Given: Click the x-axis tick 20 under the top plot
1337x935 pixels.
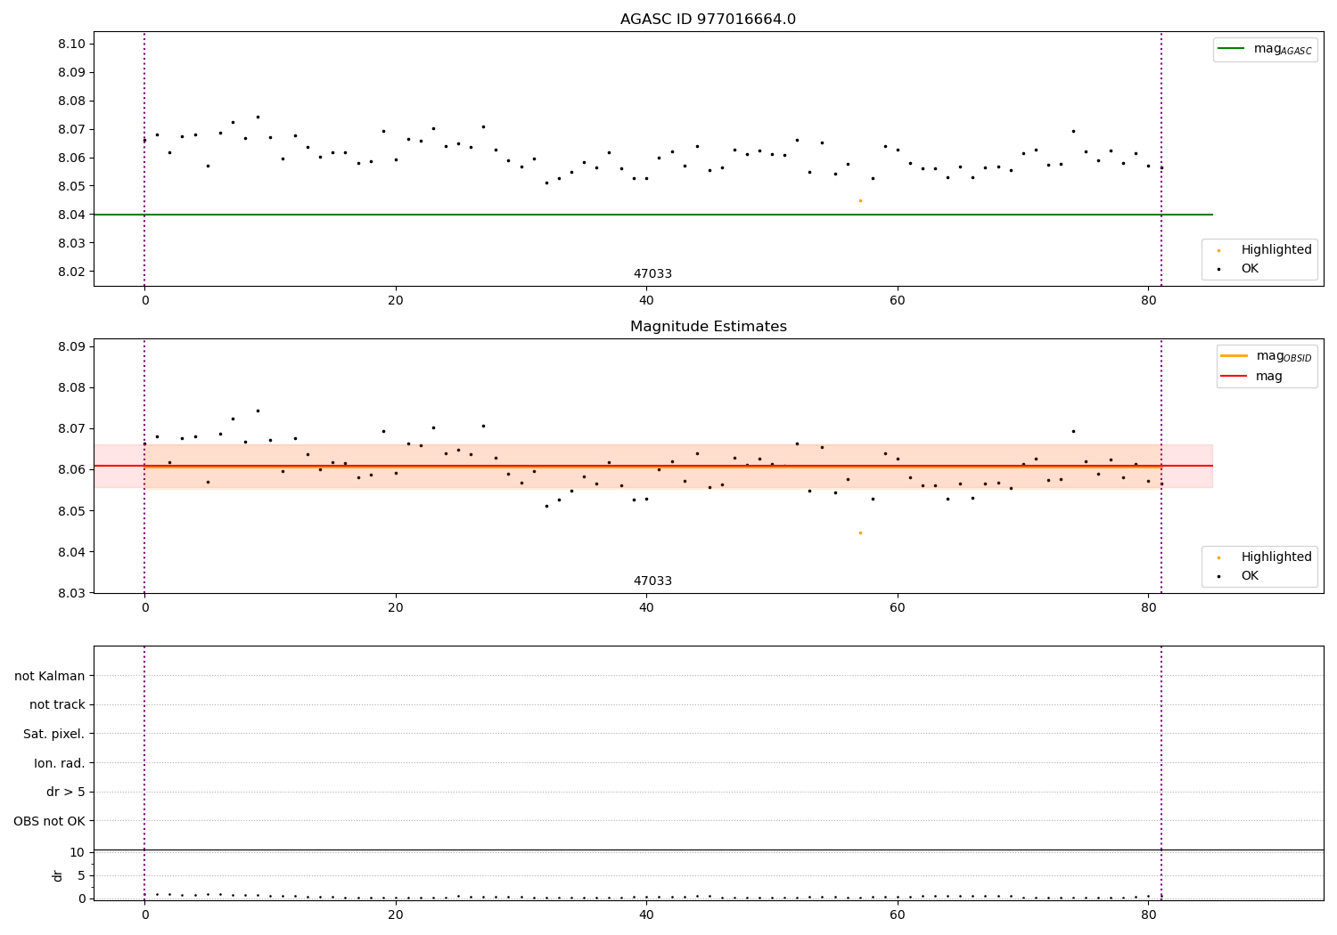Looking at the screenshot, I should 396,301.
